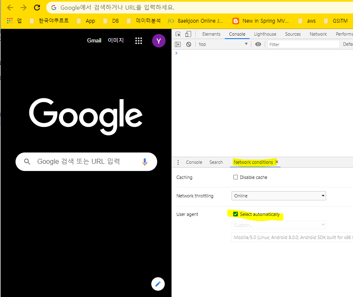This screenshot has height=297, width=353.
Task: Switch to the top Console tab
Action: point(237,34)
